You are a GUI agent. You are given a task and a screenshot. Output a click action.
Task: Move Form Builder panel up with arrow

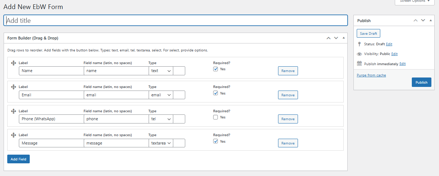[328, 38]
